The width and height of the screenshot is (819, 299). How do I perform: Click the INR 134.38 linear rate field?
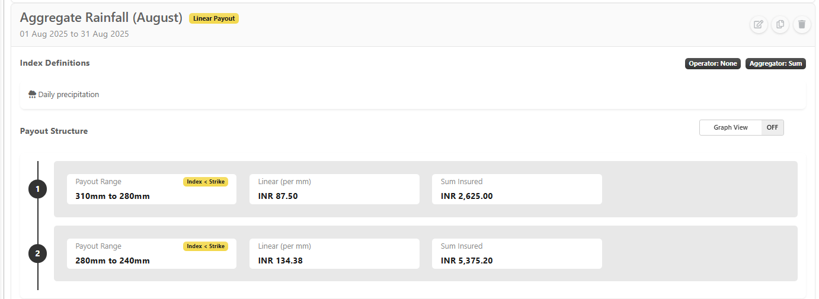[x=334, y=253]
